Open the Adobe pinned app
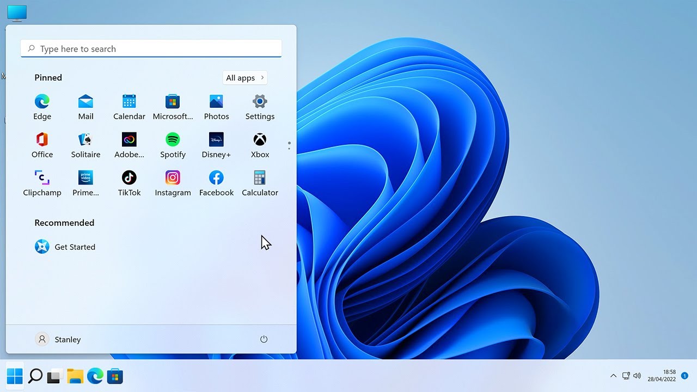 129,145
